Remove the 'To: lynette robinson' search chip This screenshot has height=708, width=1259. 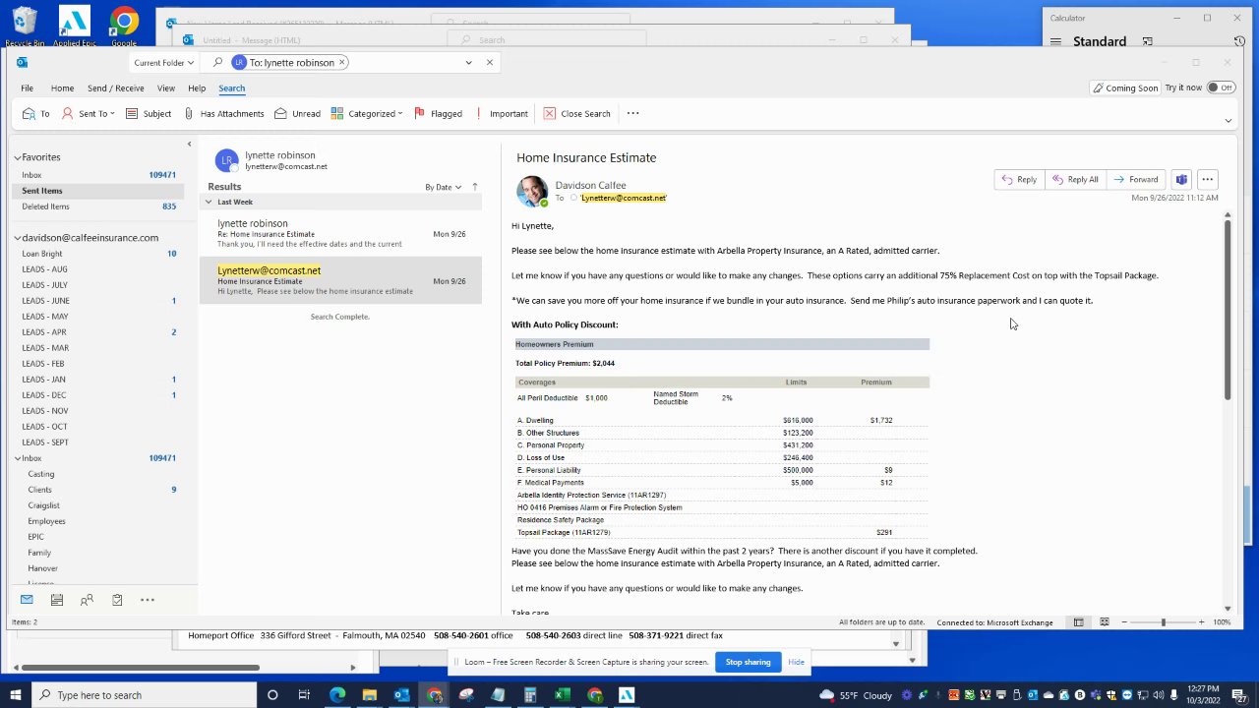342,62
